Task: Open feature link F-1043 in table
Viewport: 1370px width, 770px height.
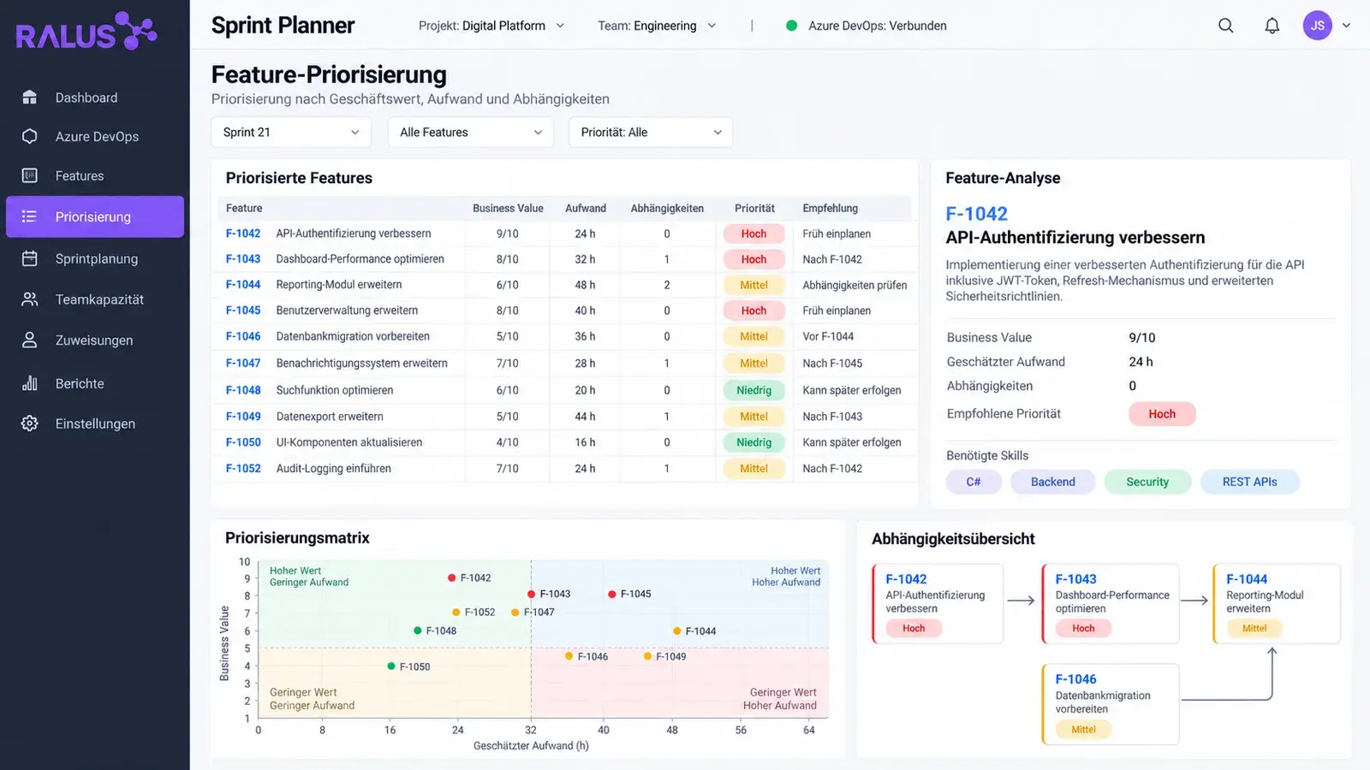Action: tap(243, 259)
